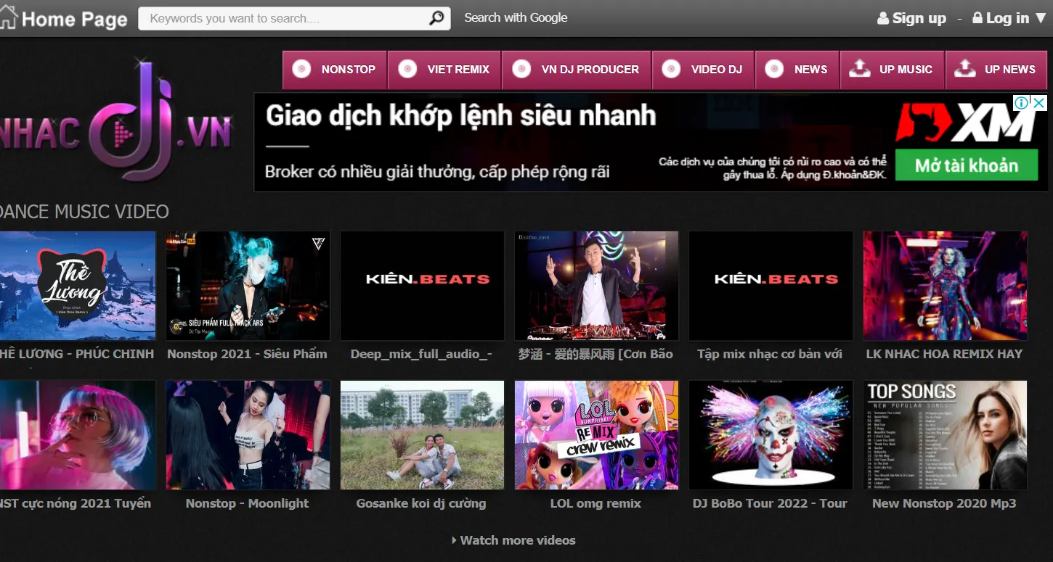
Task: Click the Log in link
Action: [1007, 18]
